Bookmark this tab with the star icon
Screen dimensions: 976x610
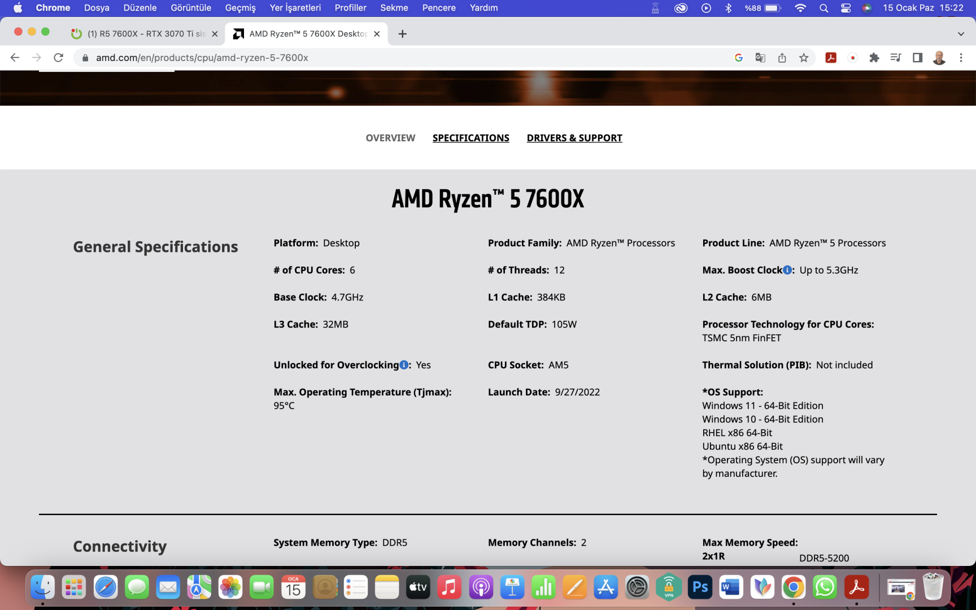click(x=804, y=58)
